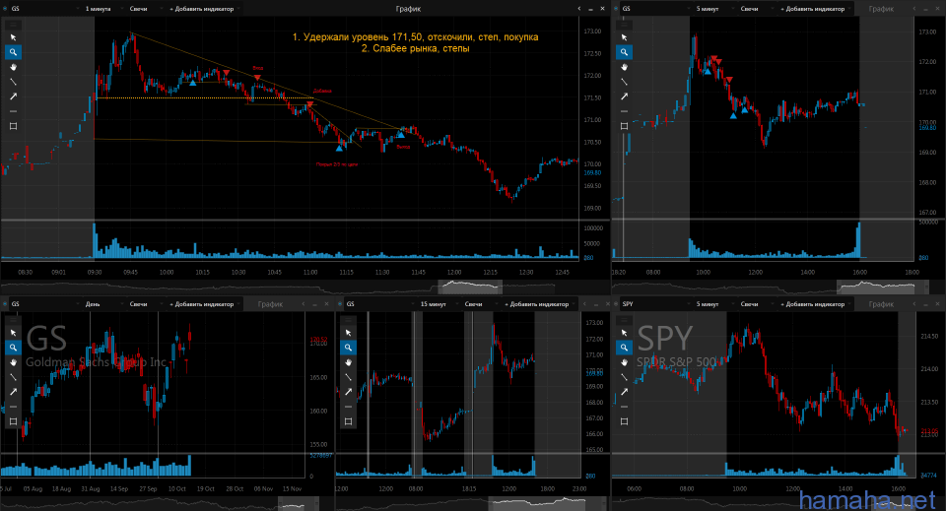The width and height of the screenshot is (946, 511).
Task: Click the navigator range slider under GS 1-minute chart
Action: click(x=470, y=287)
